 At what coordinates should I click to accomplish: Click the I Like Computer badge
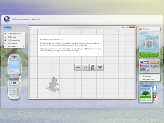(154, 66)
